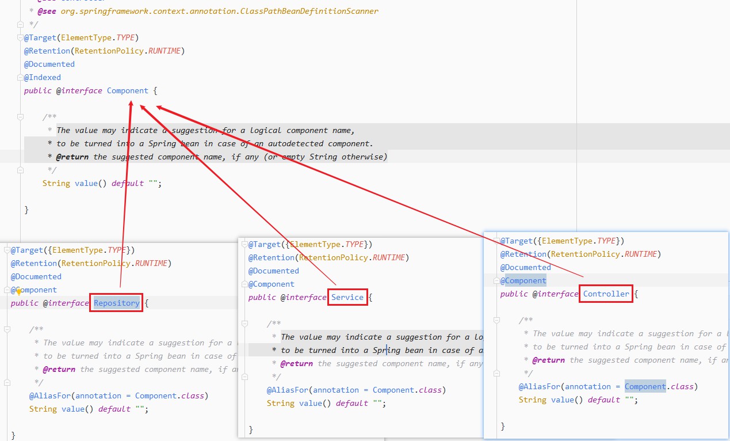
Task: Click @Documented in the Repository panel
Action: coord(36,276)
